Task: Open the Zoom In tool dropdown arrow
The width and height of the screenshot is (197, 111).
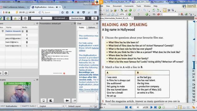Action: pos(105,14)
